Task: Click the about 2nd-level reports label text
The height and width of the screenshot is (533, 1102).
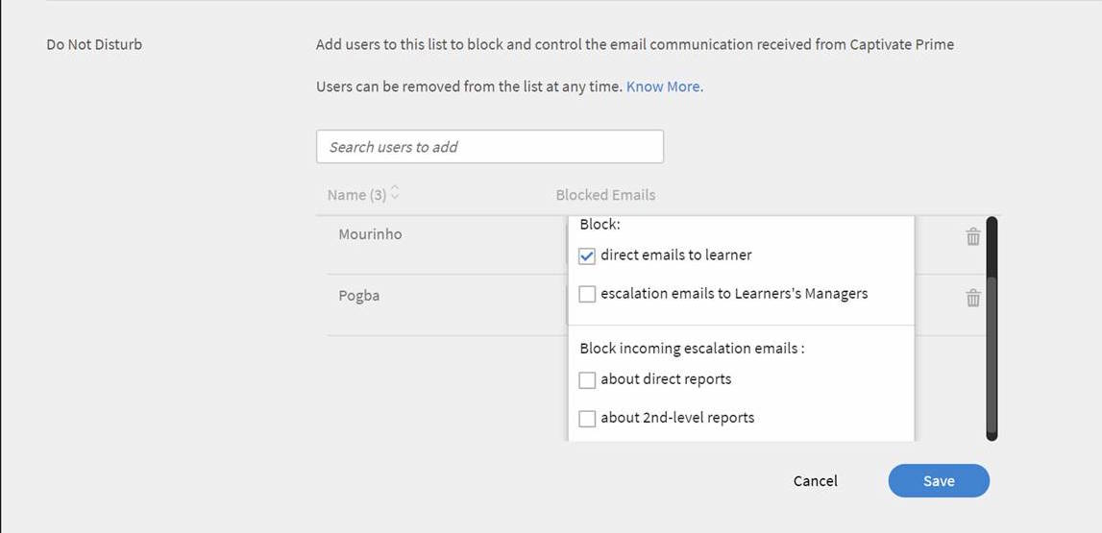Action: pos(677,418)
